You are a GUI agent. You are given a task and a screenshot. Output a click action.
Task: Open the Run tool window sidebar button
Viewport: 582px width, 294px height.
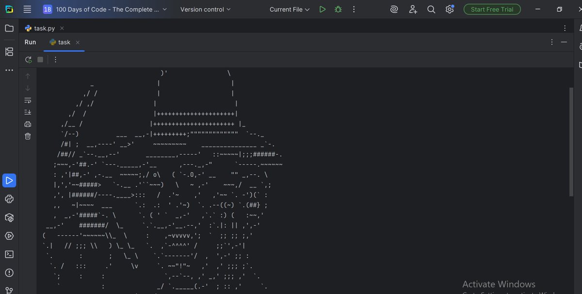coord(9,181)
